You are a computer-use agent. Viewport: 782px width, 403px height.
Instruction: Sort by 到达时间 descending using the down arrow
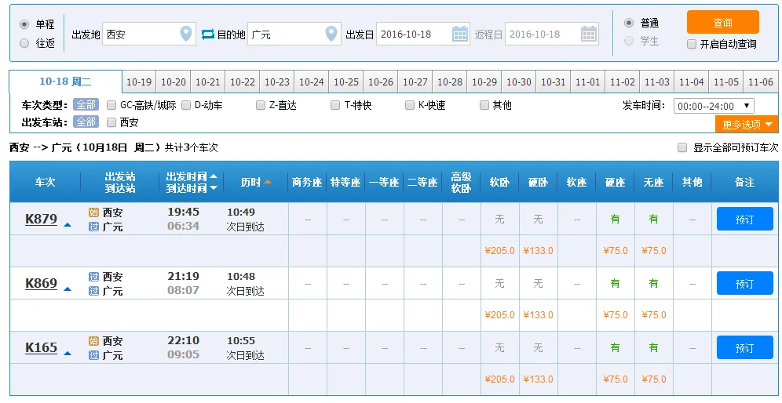[x=214, y=188]
